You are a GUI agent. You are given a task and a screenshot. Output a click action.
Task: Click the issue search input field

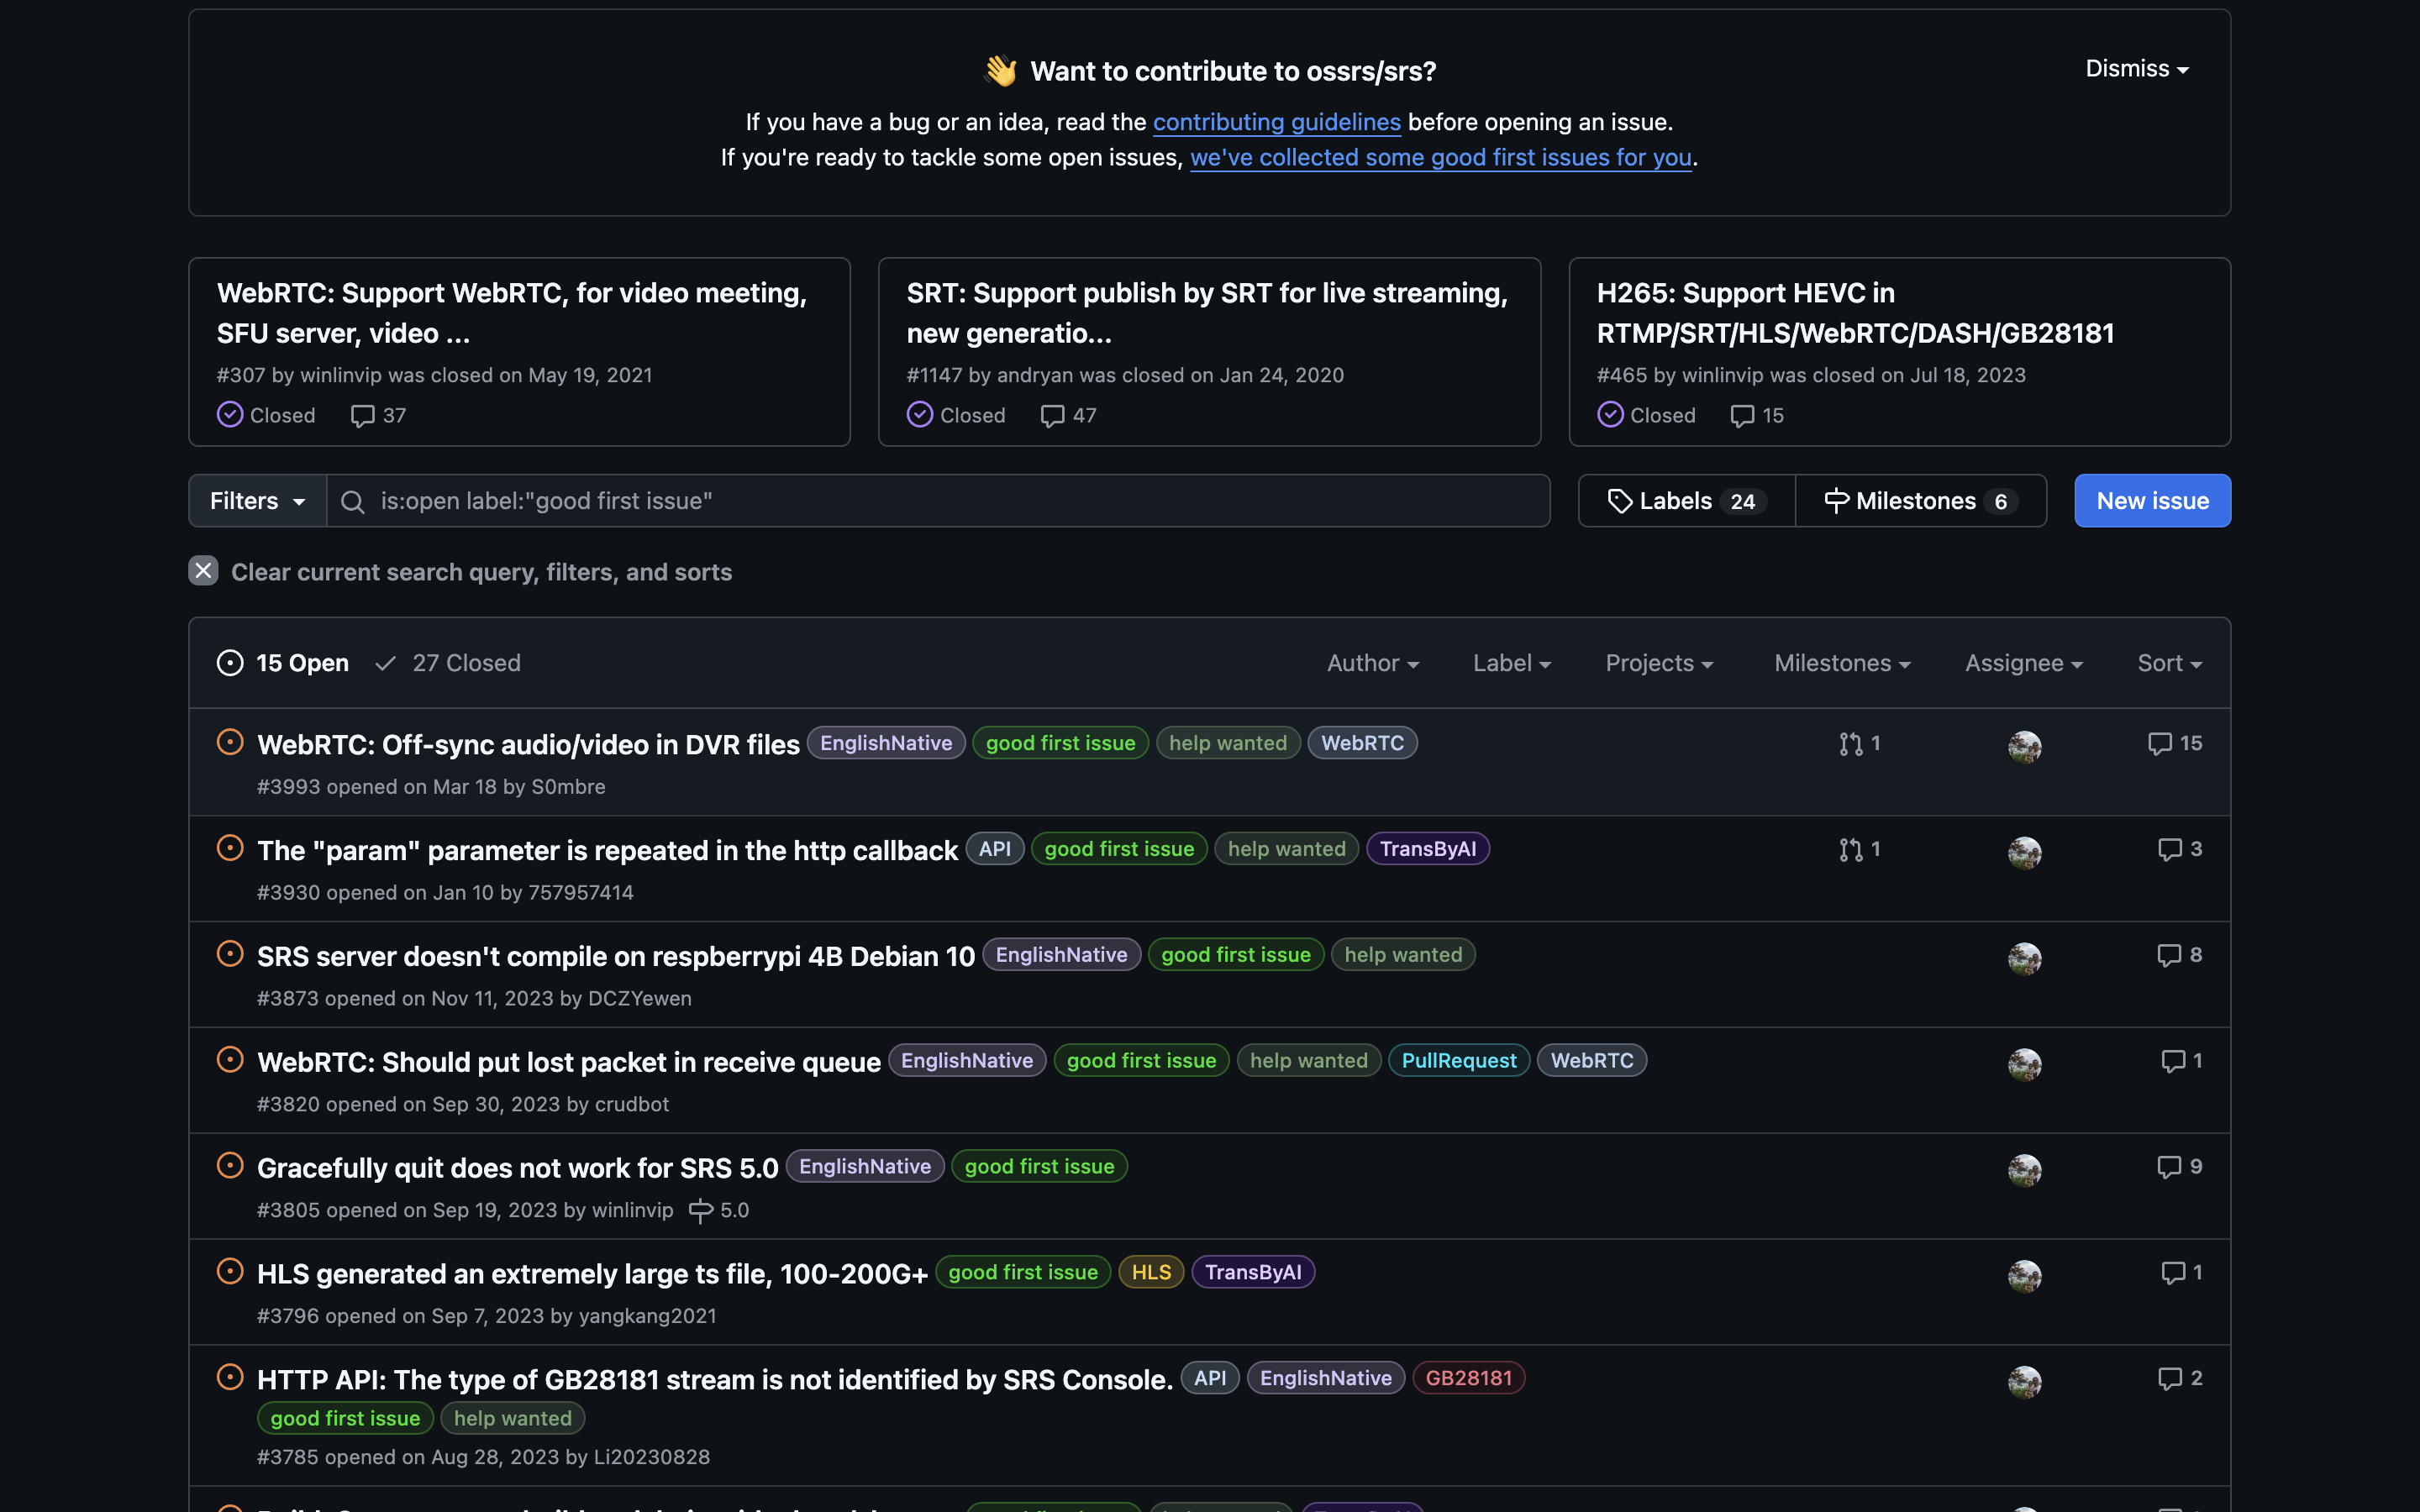(x=940, y=501)
